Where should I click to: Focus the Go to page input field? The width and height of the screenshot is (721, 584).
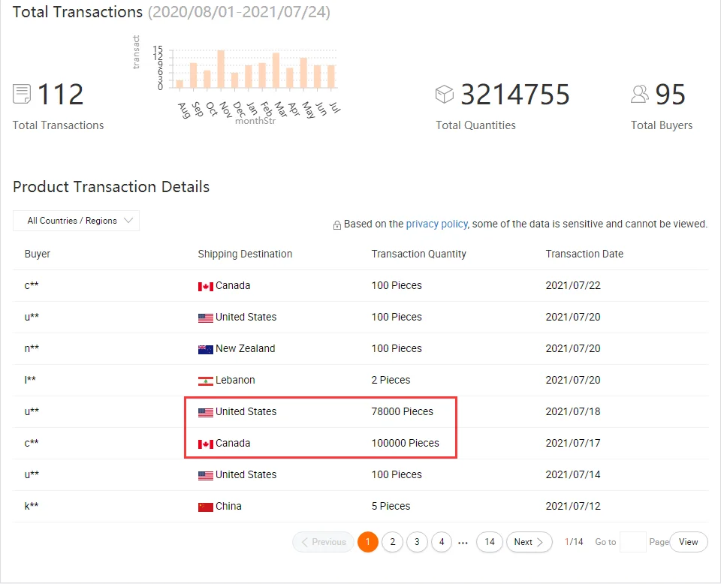[x=632, y=542]
